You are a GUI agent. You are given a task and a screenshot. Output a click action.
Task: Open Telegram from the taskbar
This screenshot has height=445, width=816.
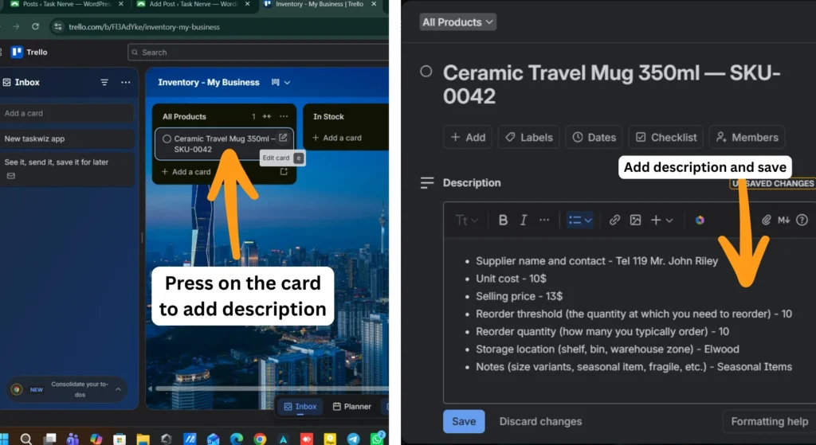(x=353, y=439)
